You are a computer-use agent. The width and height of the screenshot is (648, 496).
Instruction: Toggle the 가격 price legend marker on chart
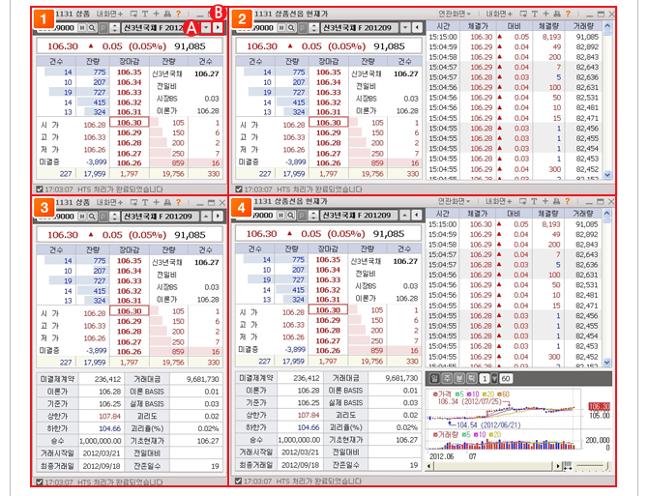point(435,394)
